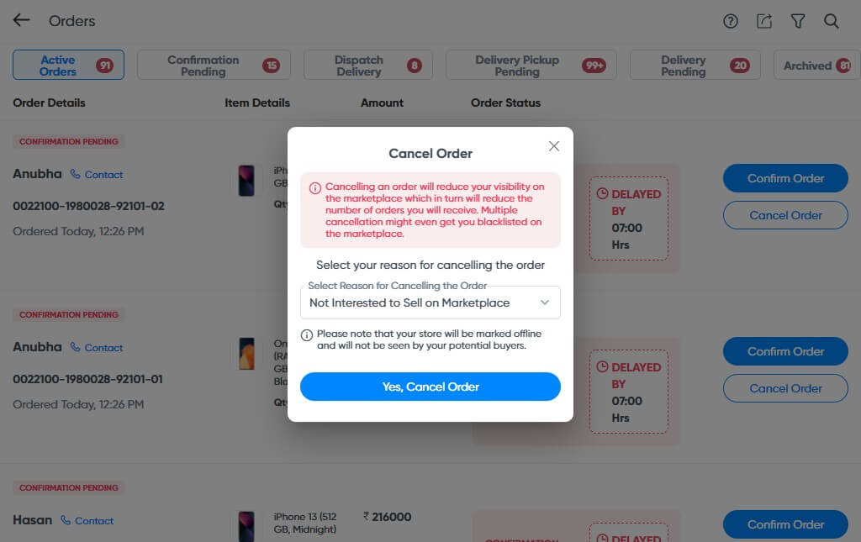Click the dropdown chevron arrow
This screenshot has width=861, height=542.
click(x=545, y=303)
